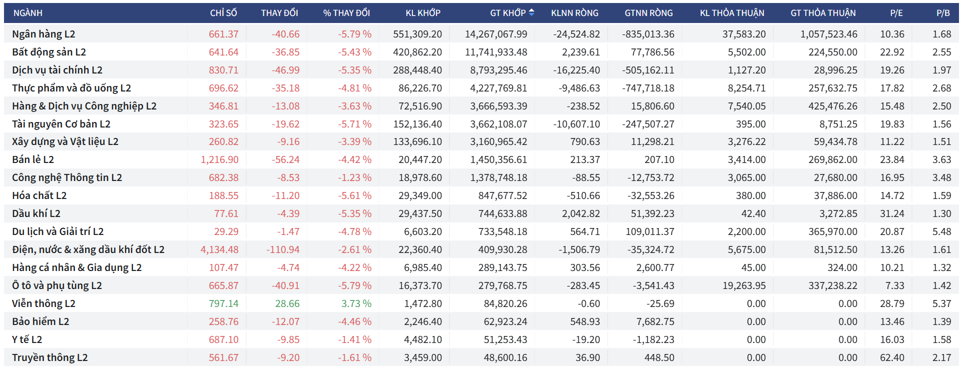Click the GT THỎA THUẬN header
This screenshot has height=370, width=967.
tap(823, 13)
